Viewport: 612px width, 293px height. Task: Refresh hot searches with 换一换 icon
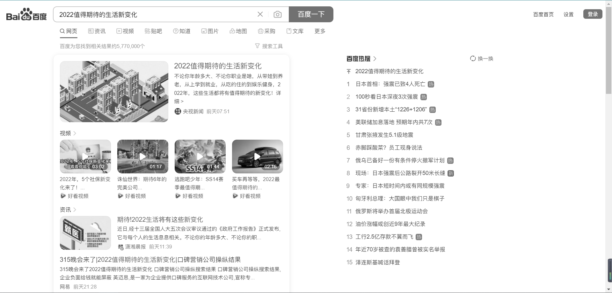[473, 59]
